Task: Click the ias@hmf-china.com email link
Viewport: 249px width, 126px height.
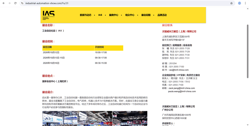Action: coord(179,70)
